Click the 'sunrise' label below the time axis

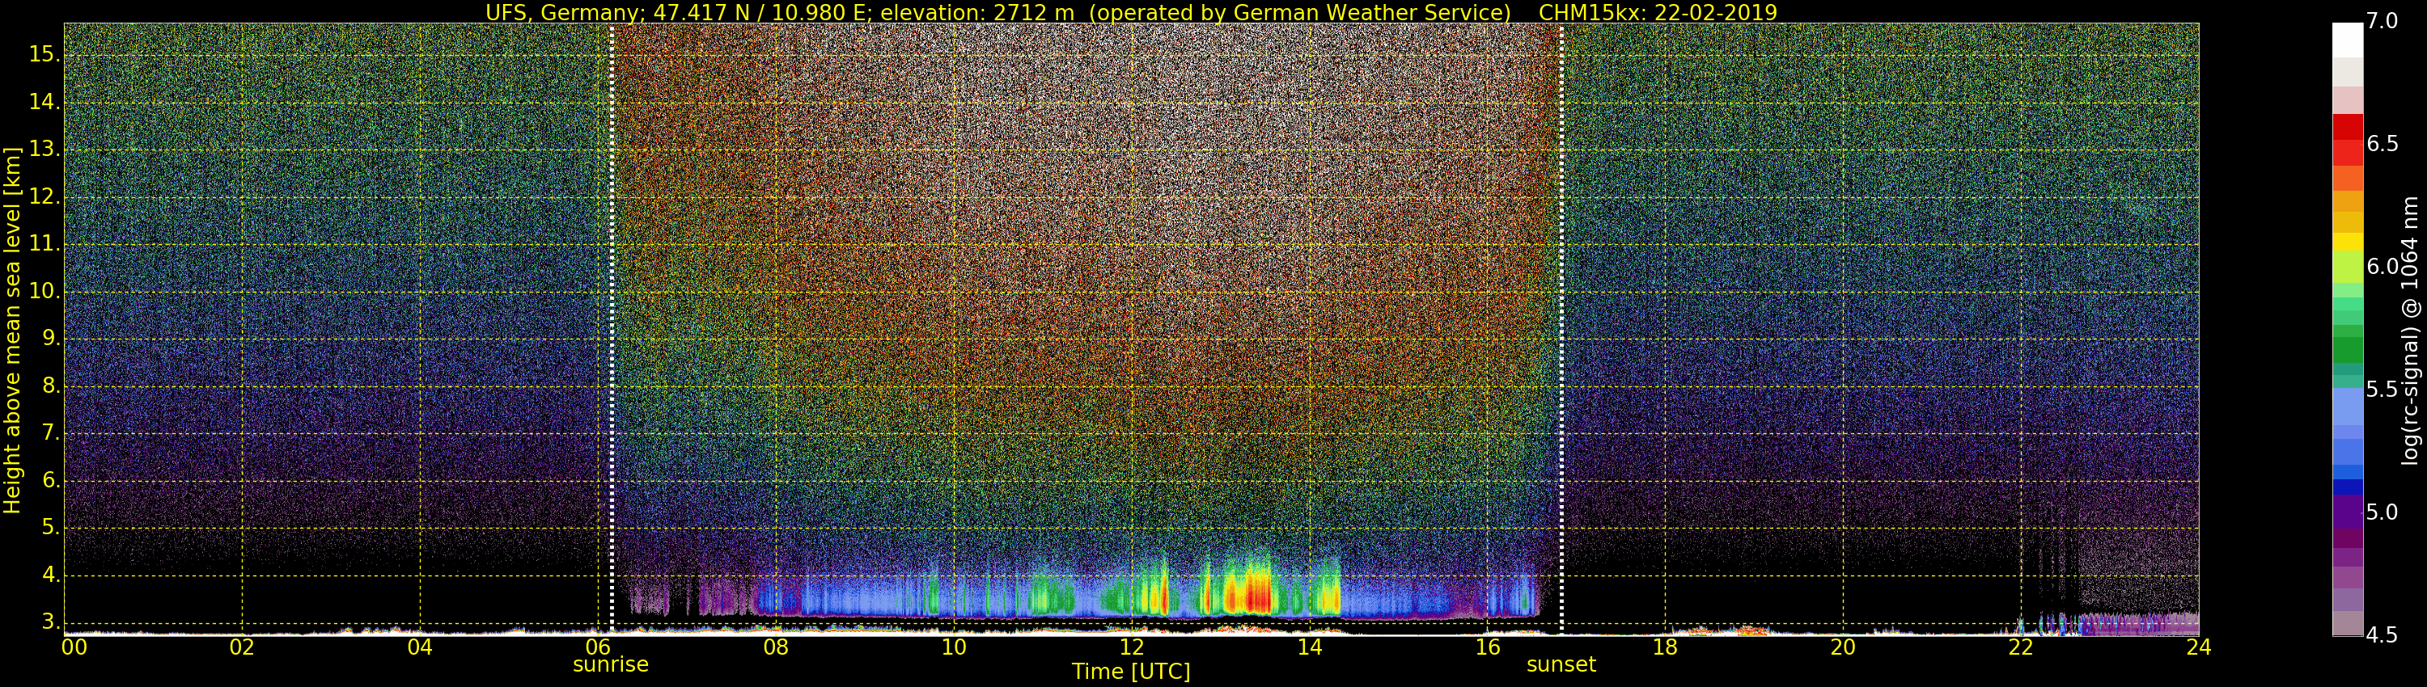pyautogui.click(x=611, y=664)
